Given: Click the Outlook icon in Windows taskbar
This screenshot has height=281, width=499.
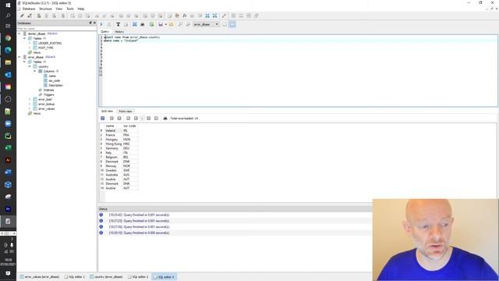Looking at the screenshot, I should [8, 75].
